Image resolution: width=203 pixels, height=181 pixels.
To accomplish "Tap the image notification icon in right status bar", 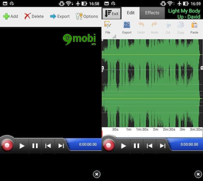I will (x=106, y=4).
